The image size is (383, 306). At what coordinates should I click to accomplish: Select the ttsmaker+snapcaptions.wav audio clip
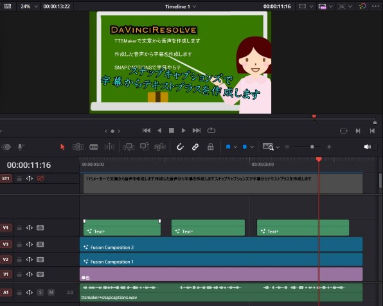tap(221, 292)
